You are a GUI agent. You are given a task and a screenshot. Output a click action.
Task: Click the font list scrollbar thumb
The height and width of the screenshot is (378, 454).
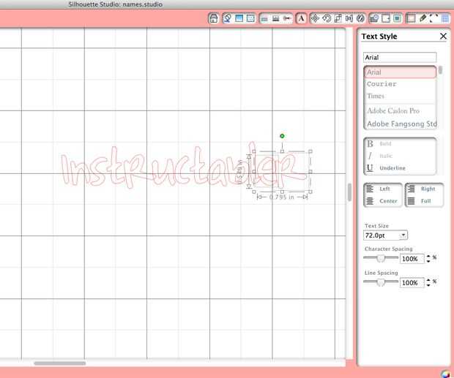440,70
